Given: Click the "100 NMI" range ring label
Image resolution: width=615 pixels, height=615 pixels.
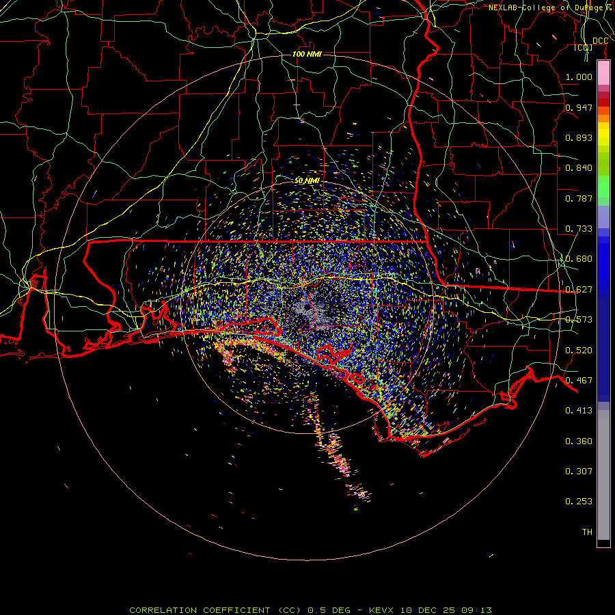Looking at the screenshot, I should pyautogui.click(x=307, y=54).
